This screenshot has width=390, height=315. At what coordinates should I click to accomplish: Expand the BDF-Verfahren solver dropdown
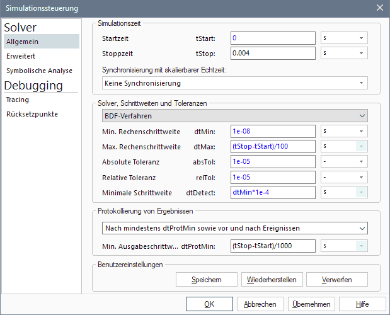click(234, 116)
